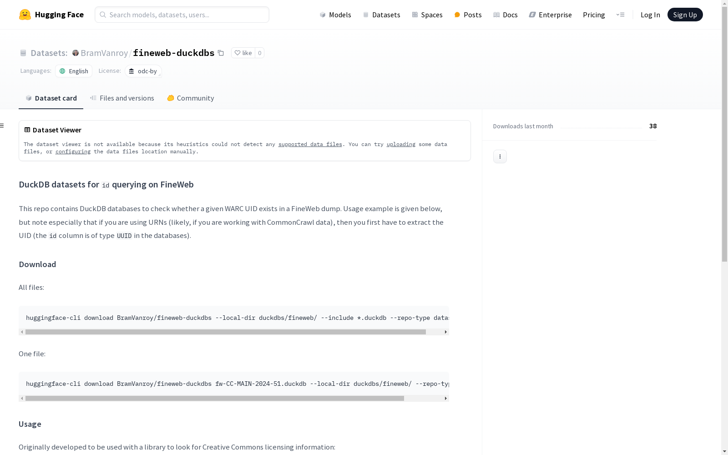Image resolution: width=728 pixels, height=455 pixels.
Task: Click the Sign Up button
Action: point(685,15)
